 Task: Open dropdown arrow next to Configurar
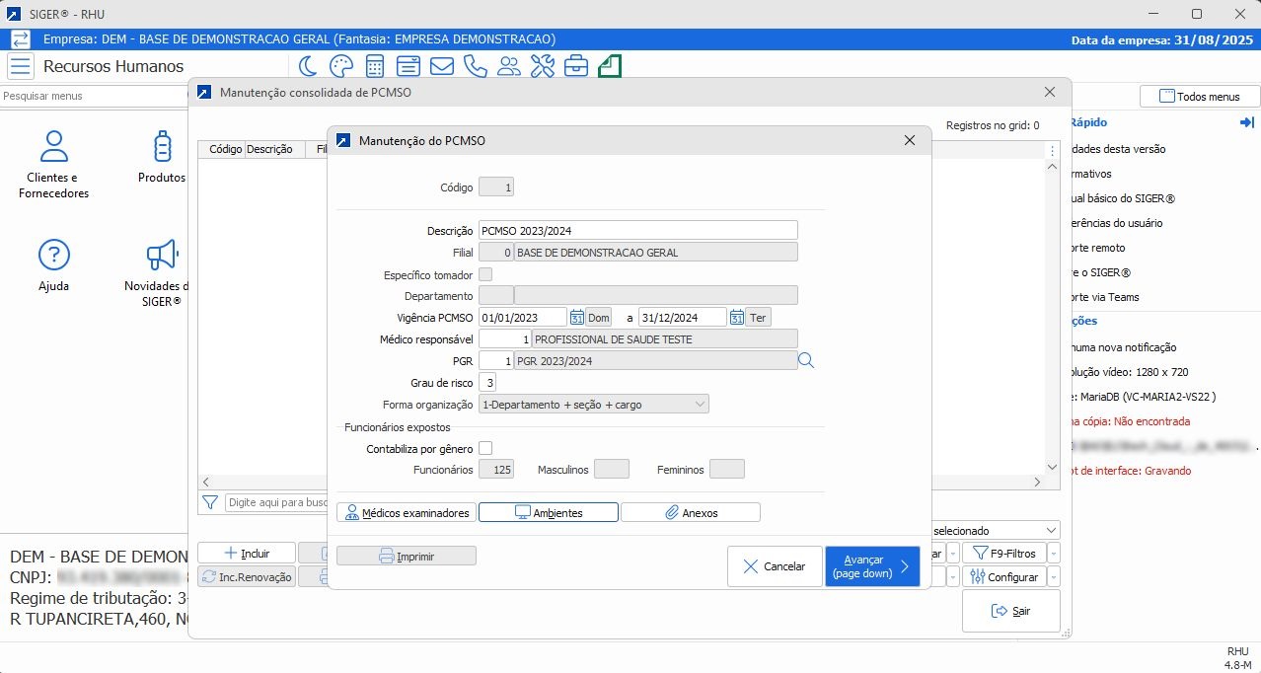click(x=1054, y=576)
